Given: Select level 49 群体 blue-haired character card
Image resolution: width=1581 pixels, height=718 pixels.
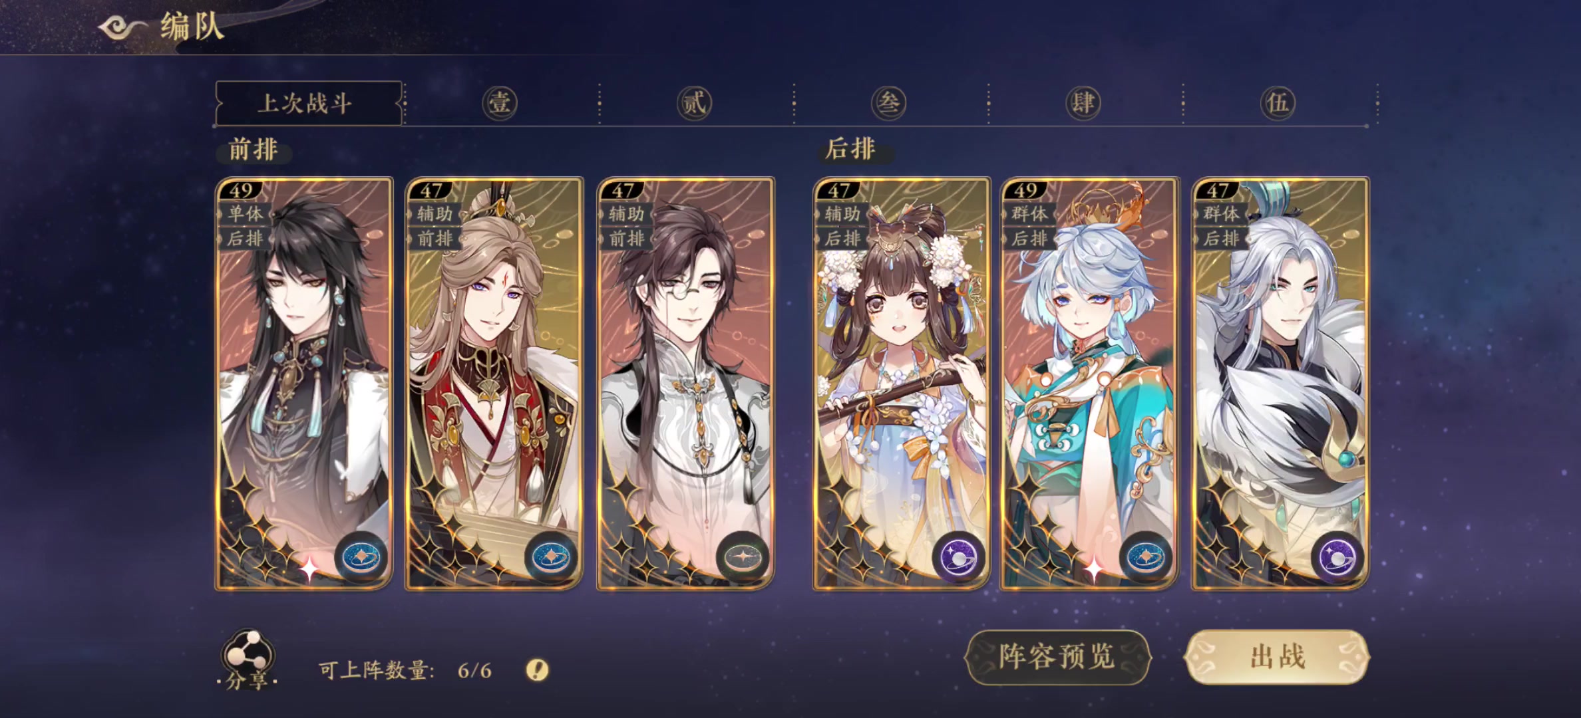Looking at the screenshot, I should pos(1089,384).
